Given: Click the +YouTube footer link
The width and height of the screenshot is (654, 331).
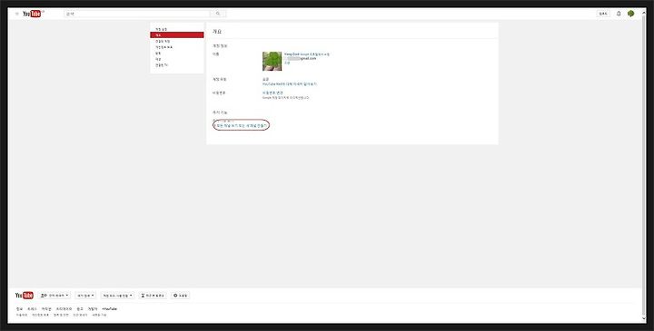Looking at the screenshot, I should pyautogui.click(x=110, y=309).
